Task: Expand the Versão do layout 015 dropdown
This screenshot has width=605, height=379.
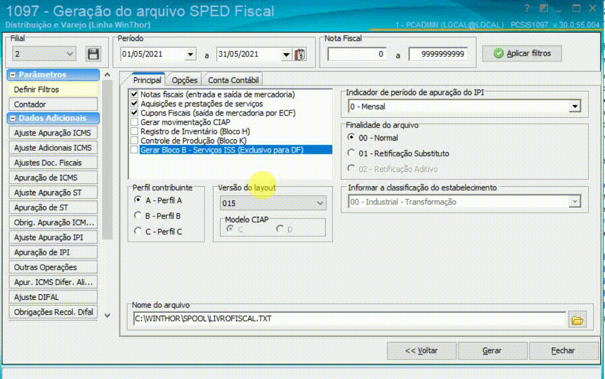Action: pyautogui.click(x=320, y=203)
